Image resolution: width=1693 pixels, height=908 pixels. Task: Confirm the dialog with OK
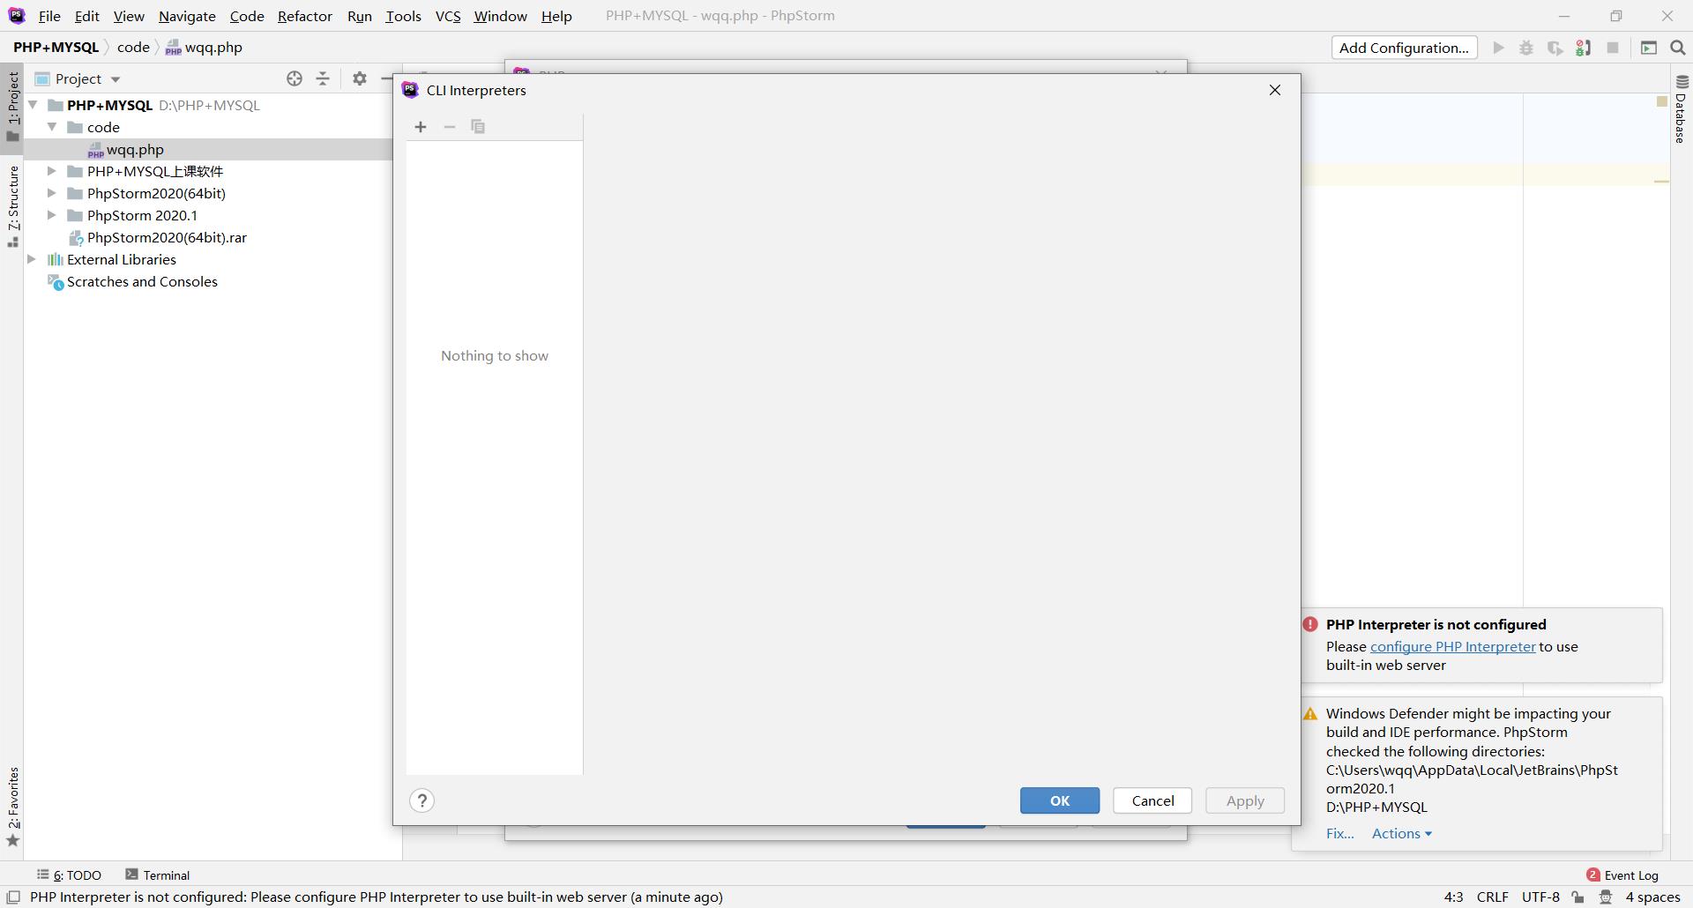[1060, 800]
